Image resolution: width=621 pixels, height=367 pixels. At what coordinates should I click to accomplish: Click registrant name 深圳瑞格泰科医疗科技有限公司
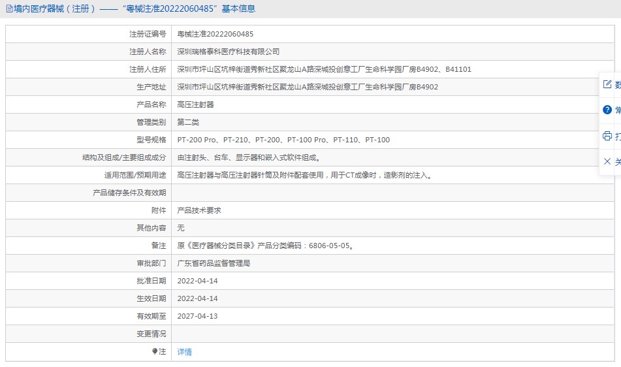click(228, 52)
